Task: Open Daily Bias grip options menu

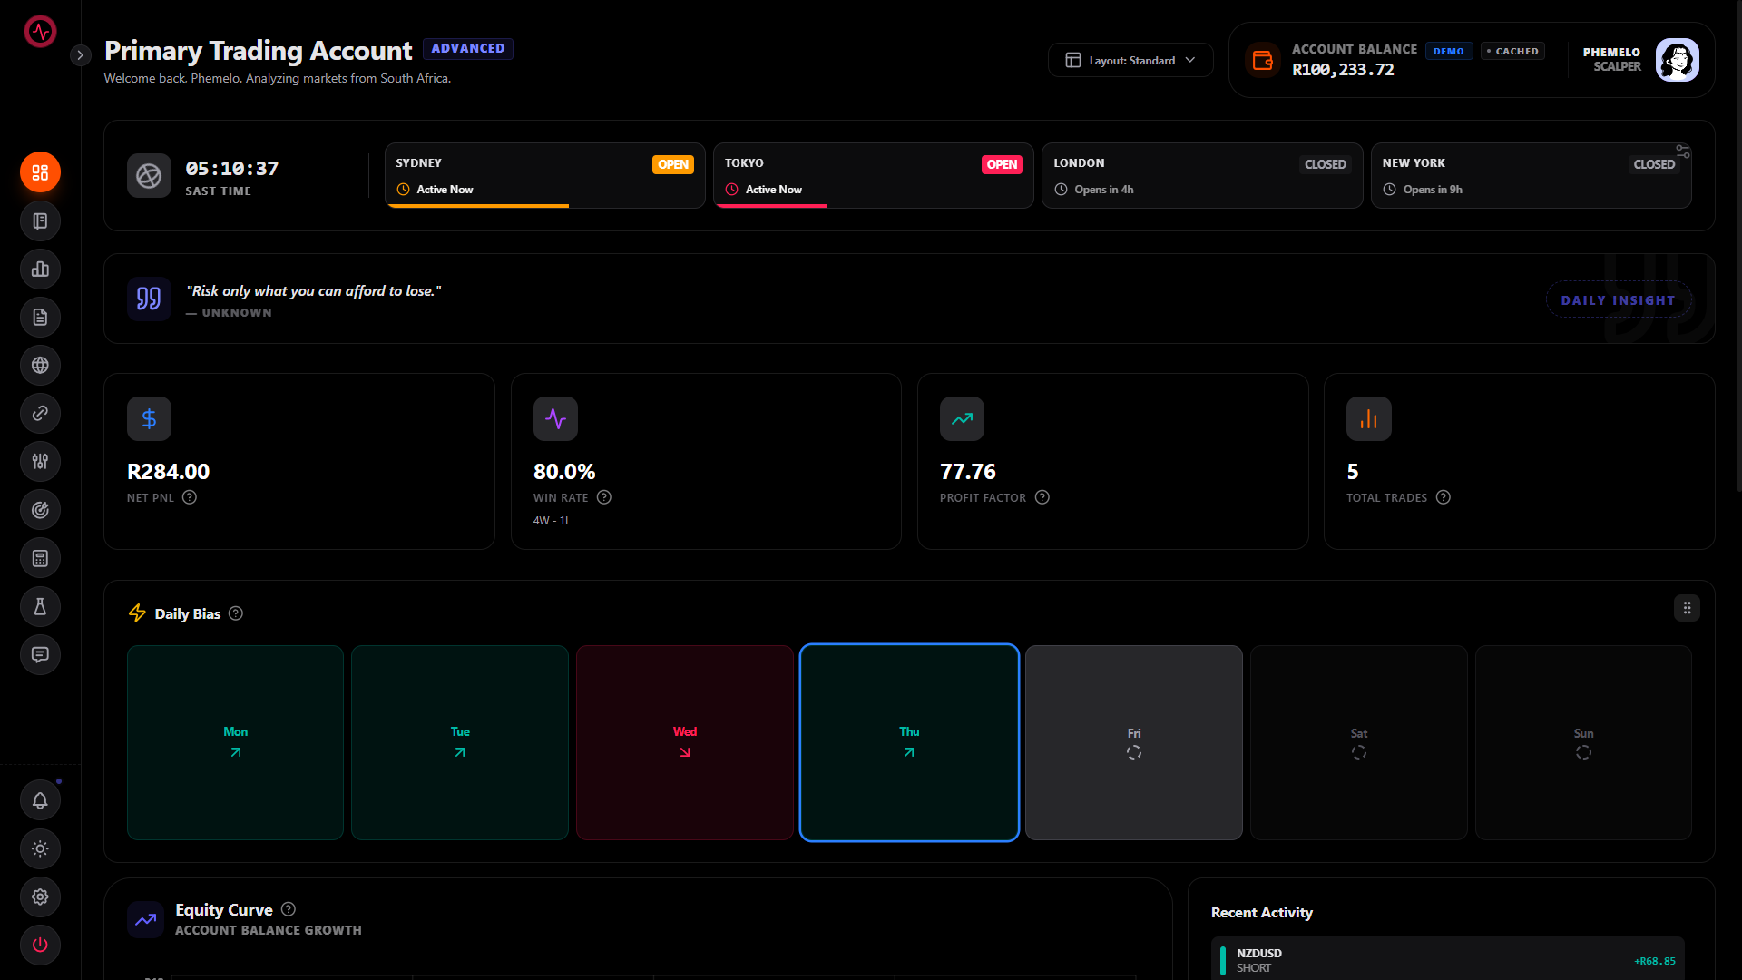Action: point(1687,608)
